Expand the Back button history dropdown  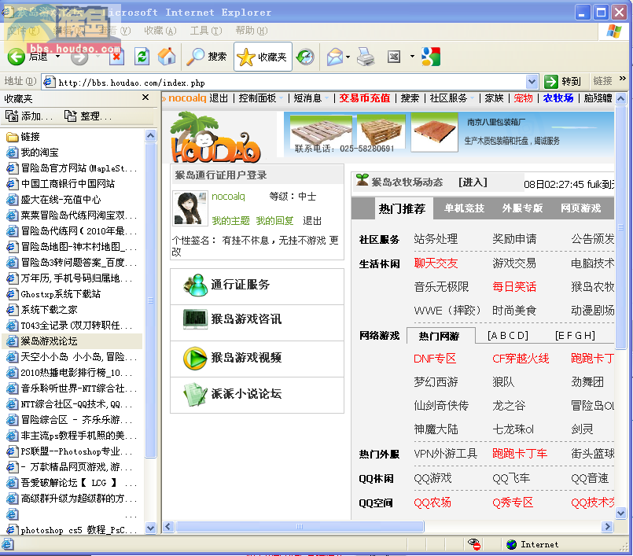pos(57,56)
